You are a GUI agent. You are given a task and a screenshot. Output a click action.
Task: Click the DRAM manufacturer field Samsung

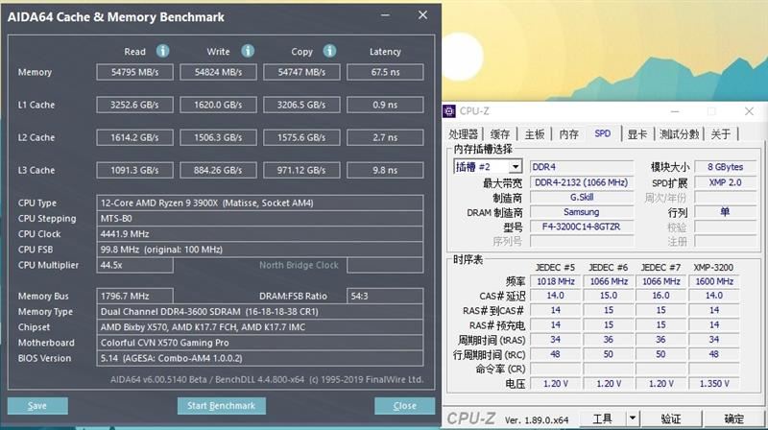(582, 212)
